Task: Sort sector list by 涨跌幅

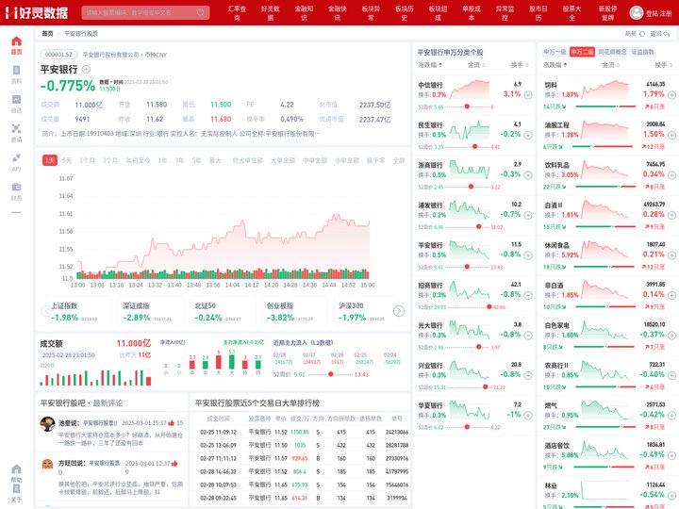Action: click(555, 65)
